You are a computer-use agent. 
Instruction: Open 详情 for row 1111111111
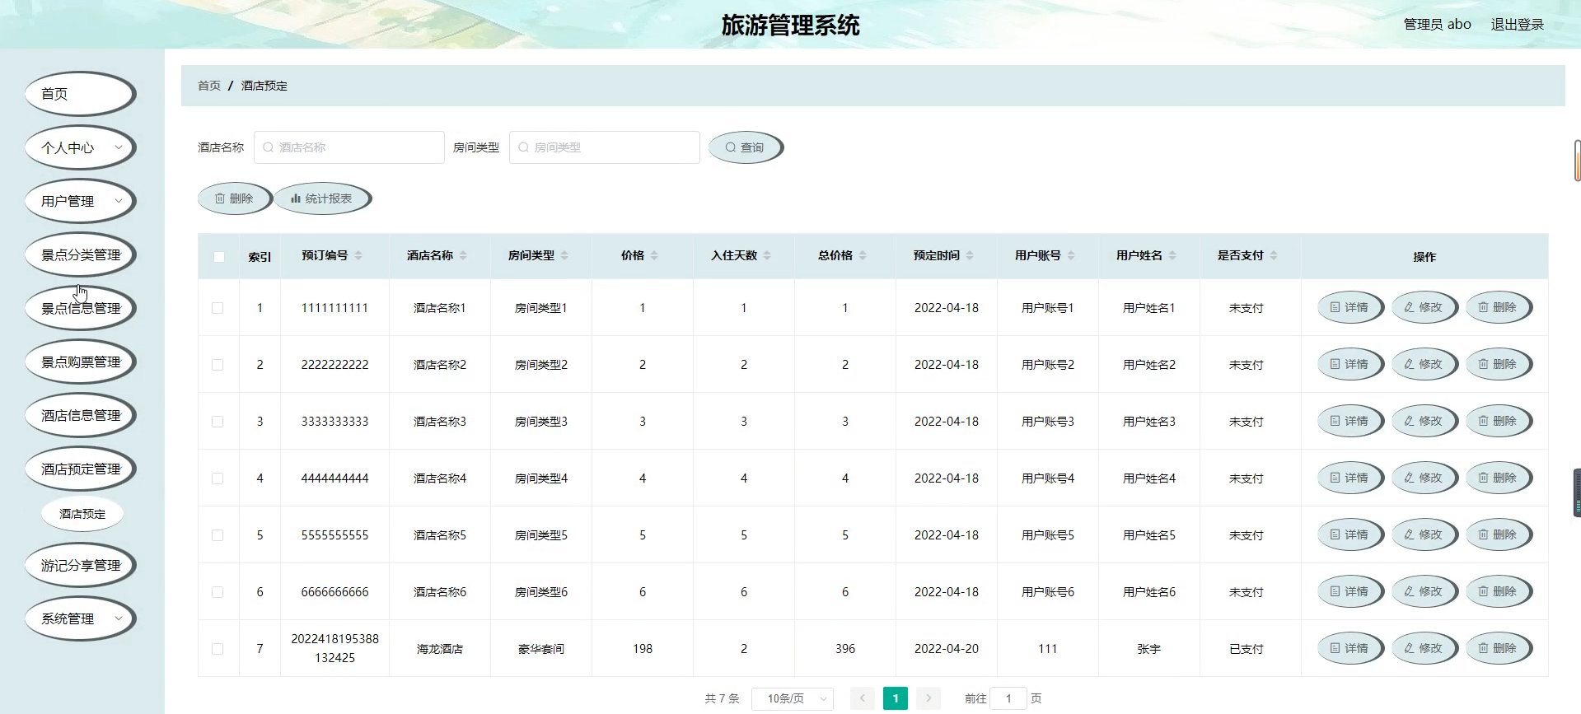pos(1349,307)
